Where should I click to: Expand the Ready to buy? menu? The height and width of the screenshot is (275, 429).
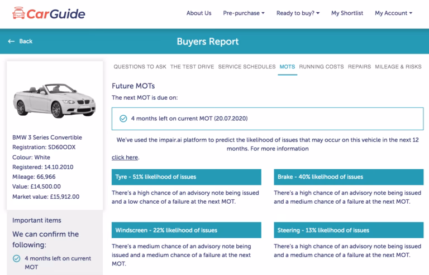298,13
